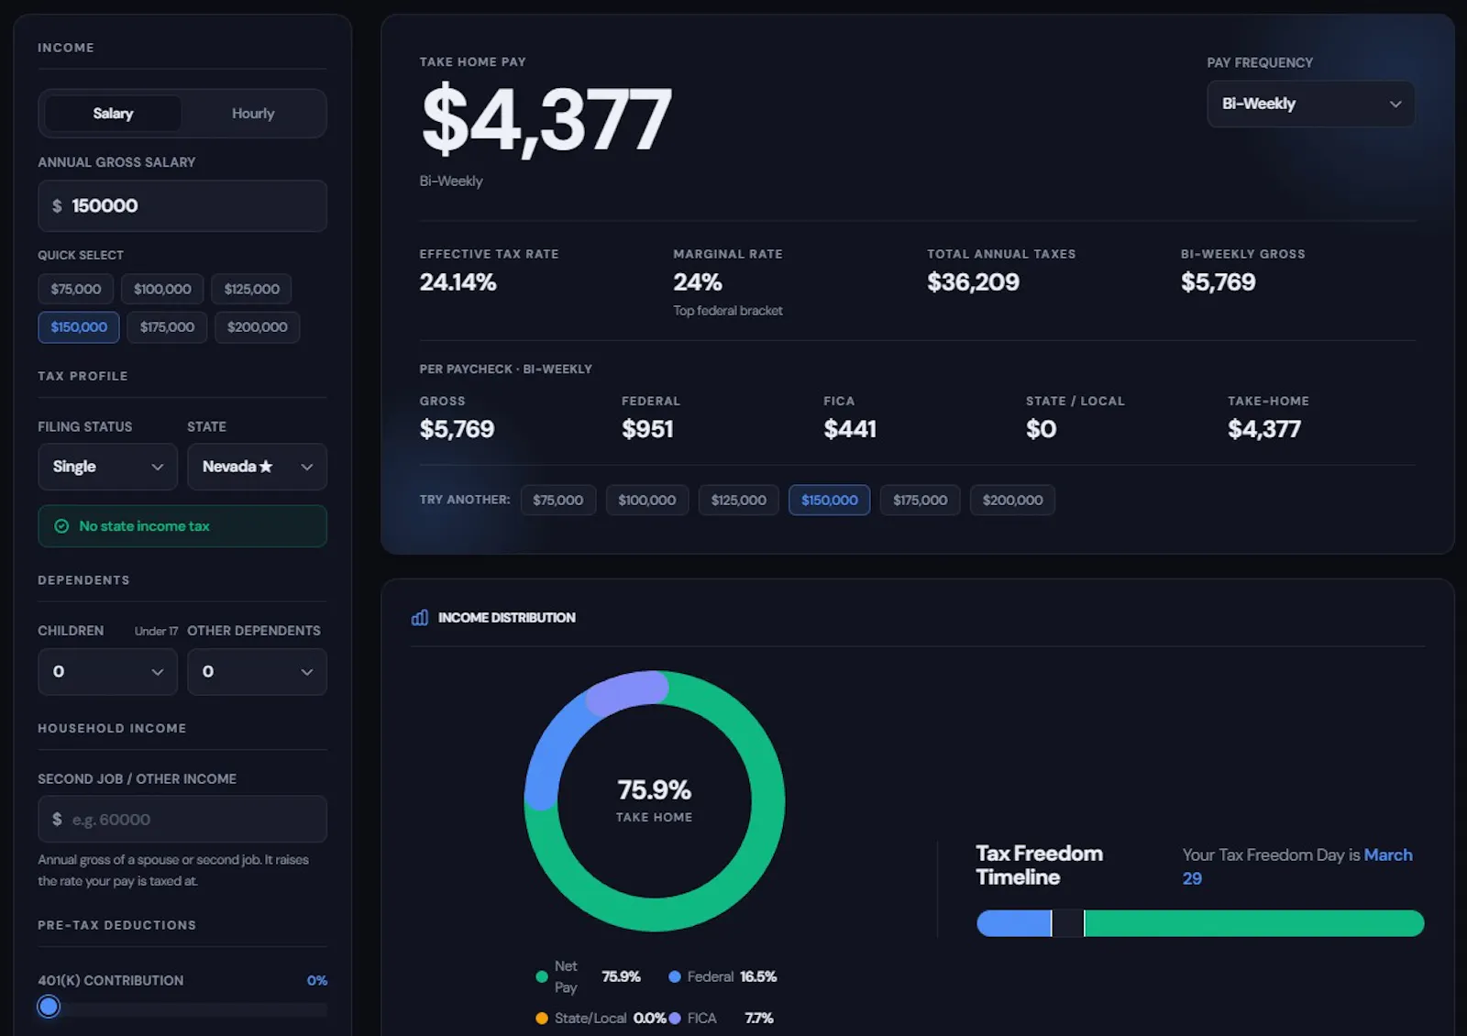Click the $441 FICA per paycheck
Viewport: 1467px width, 1036px height.
850,429
